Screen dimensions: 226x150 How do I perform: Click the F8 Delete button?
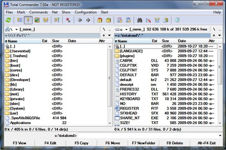(x=175, y=143)
